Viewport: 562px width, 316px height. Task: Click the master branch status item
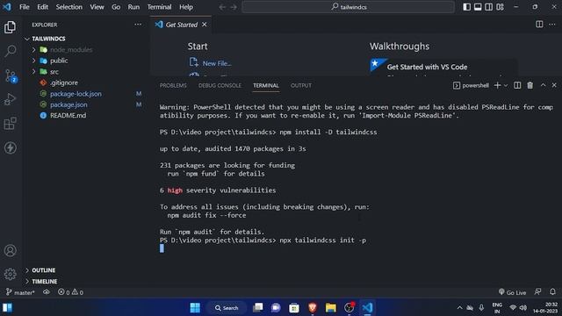[20, 292]
